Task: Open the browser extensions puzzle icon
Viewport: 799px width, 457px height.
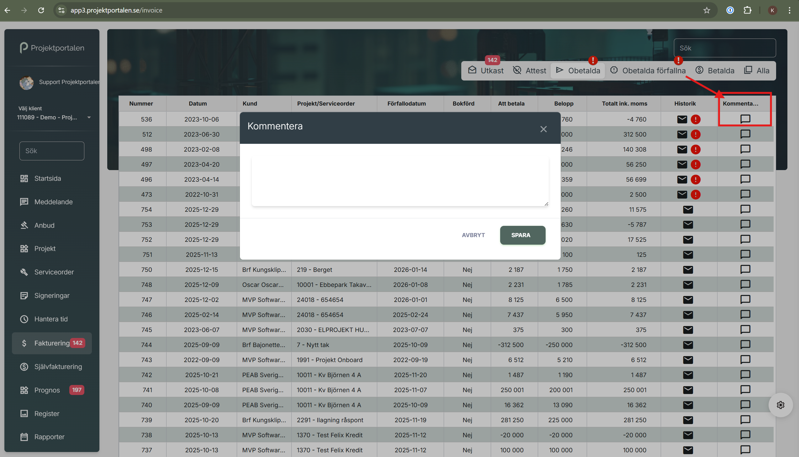Action: [748, 10]
